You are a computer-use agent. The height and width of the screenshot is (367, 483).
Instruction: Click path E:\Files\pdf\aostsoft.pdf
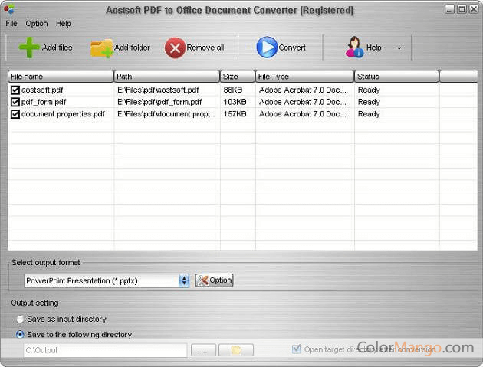coord(158,90)
